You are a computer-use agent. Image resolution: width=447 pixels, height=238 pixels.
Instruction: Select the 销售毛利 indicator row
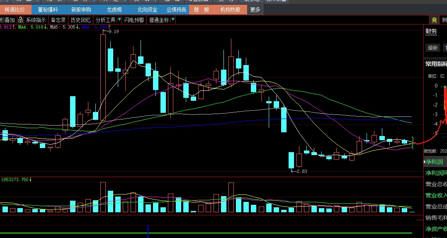coord(435,218)
